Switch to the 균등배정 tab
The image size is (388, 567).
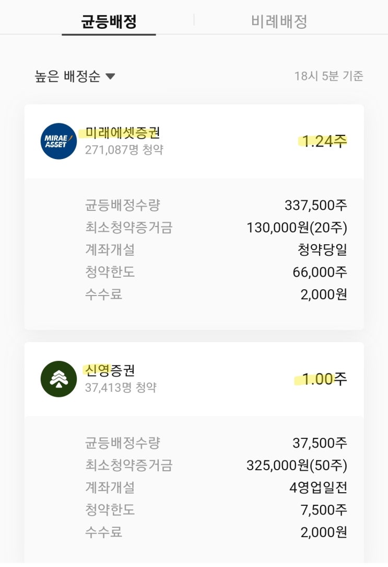coord(109,21)
